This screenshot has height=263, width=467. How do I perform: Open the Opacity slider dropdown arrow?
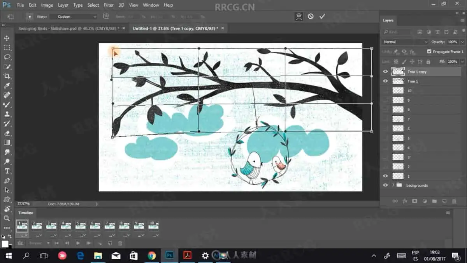[462, 42]
